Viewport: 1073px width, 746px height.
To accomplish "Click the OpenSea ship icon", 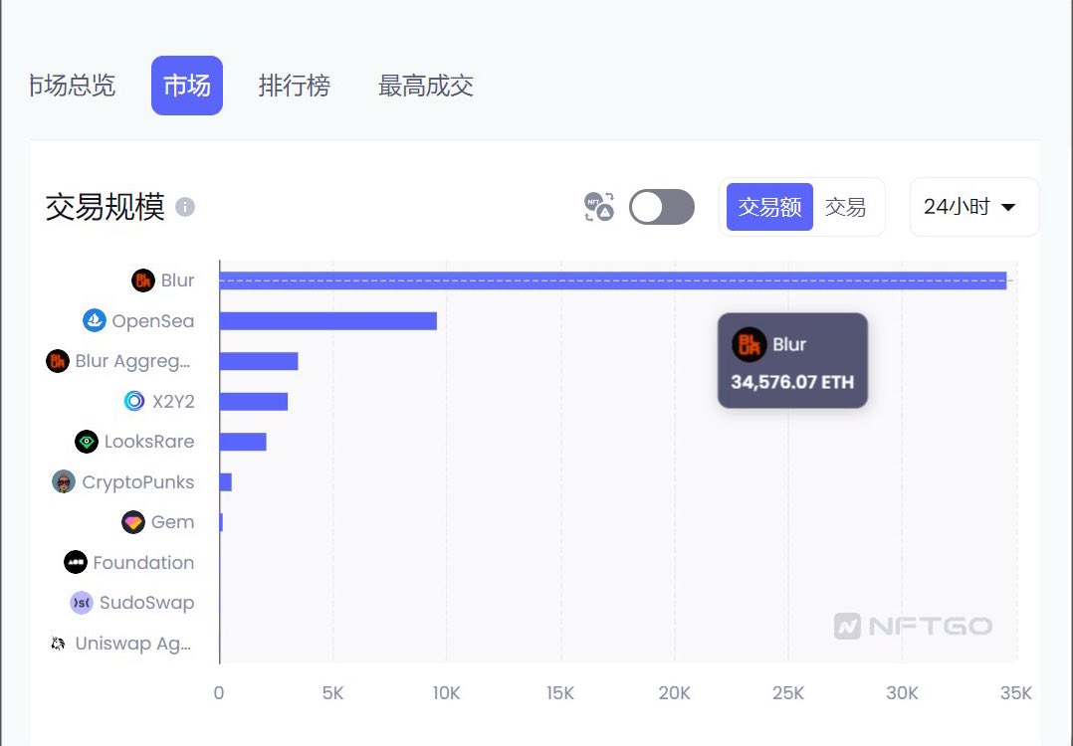I will [x=95, y=320].
